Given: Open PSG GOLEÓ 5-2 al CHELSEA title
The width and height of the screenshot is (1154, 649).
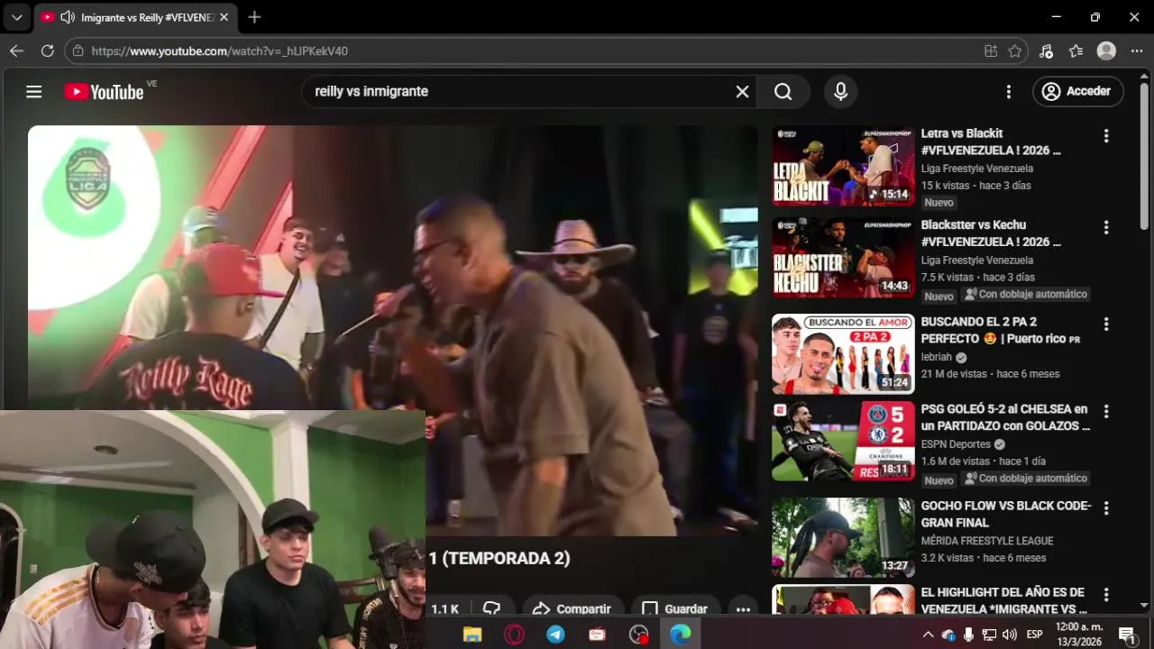Looking at the screenshot, I should [x=1005, y=417].
